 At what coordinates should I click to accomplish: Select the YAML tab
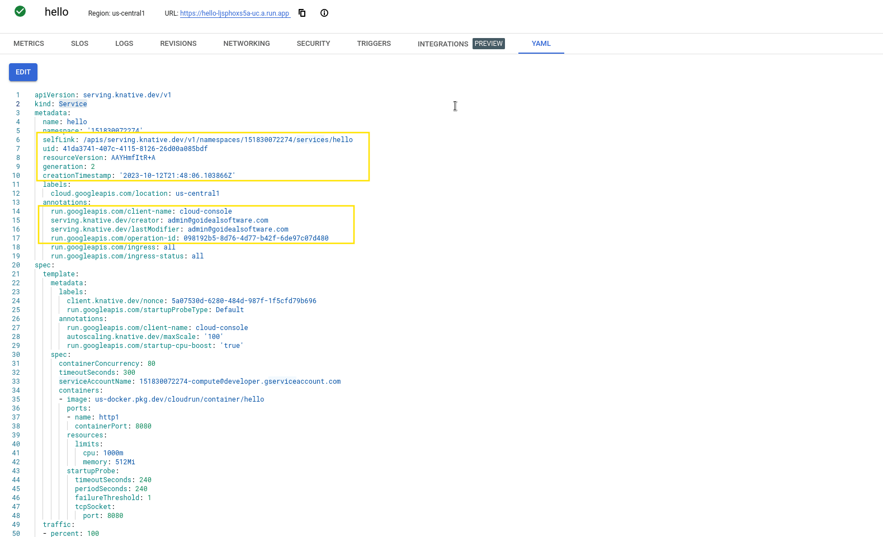point(541,44)
